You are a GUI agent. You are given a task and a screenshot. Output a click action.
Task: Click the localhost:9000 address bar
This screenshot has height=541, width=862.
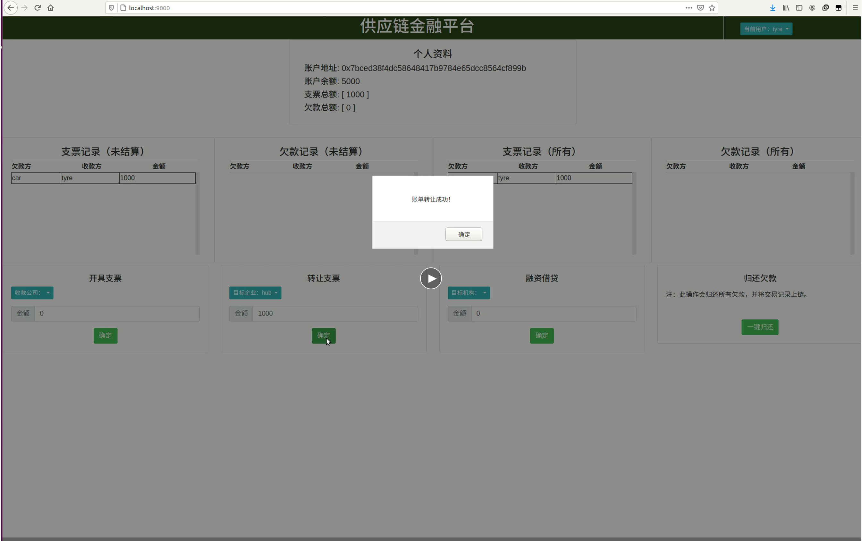(x=393, y=8)
